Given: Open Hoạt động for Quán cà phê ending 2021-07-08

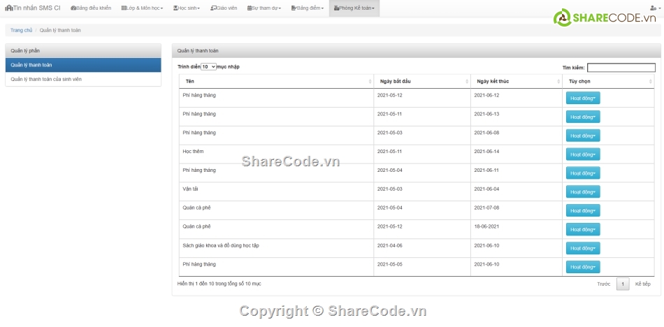Looking at the screenshot, I should click(x=583, y=210).
